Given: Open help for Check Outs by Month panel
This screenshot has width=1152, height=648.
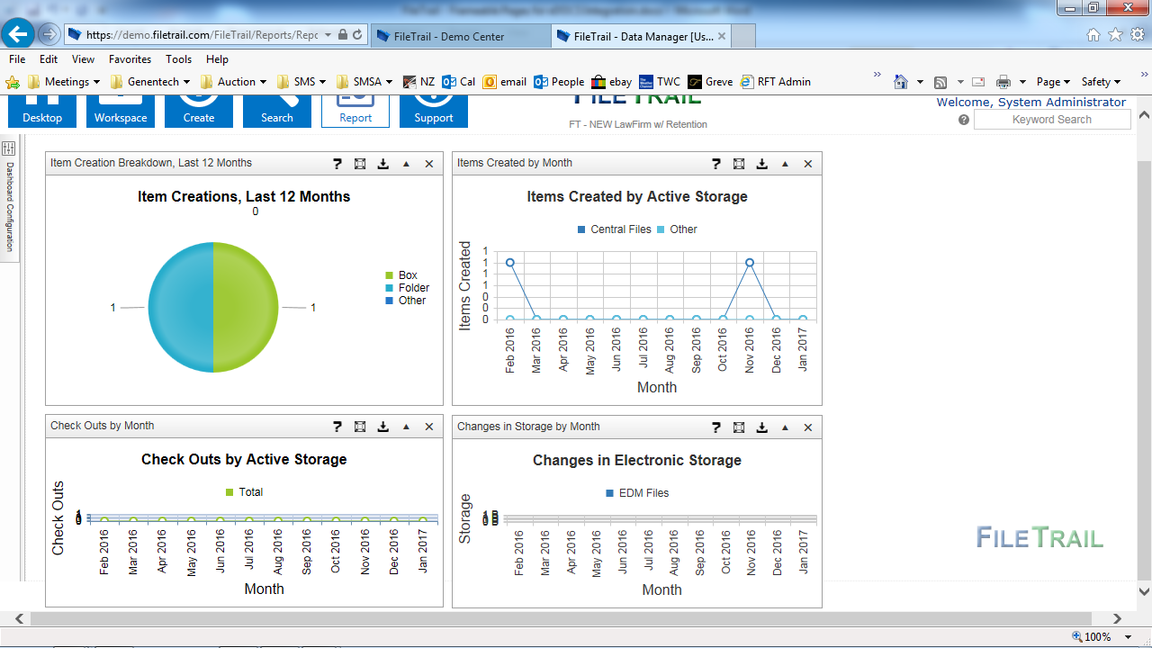Looking at the screenshot, I should pyautogui.click(x=337, y=427).
